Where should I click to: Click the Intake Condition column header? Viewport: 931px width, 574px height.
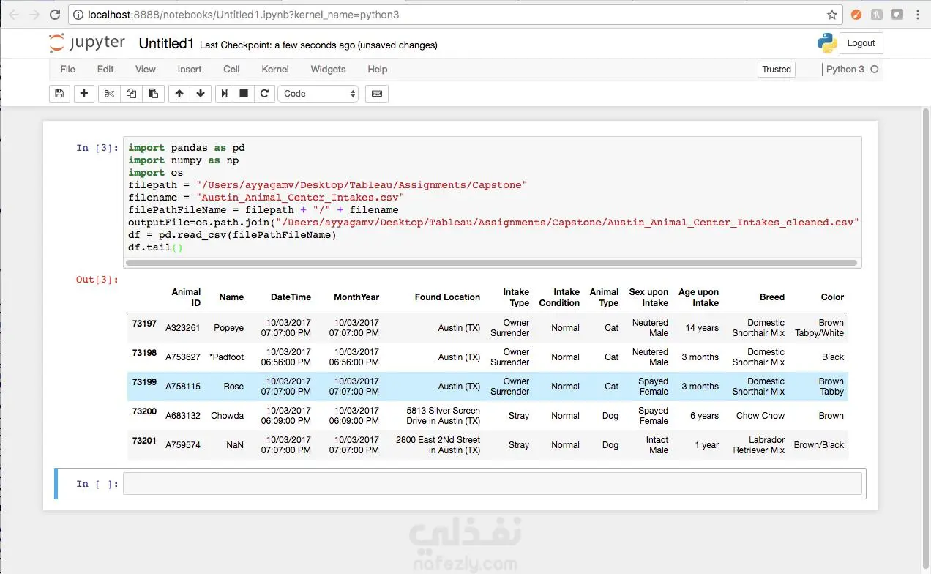[559, 297]
